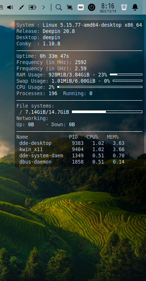Open the search magnifier icon
Viewport: 146px width, 281px height.
pos(59,7)
